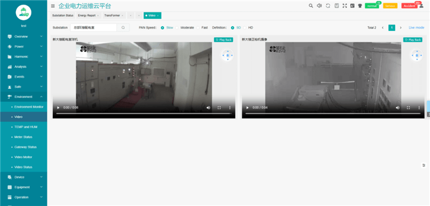
Task: Toggle the speaker alarm sound icon
Action: [319, 6]
